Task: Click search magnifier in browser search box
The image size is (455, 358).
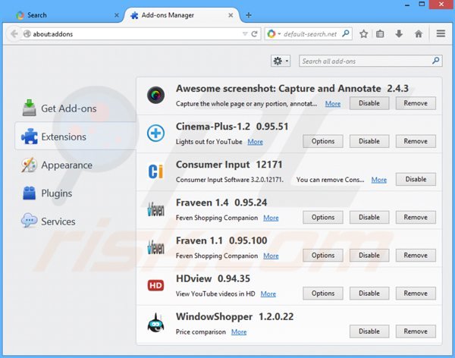Action: 346,33
